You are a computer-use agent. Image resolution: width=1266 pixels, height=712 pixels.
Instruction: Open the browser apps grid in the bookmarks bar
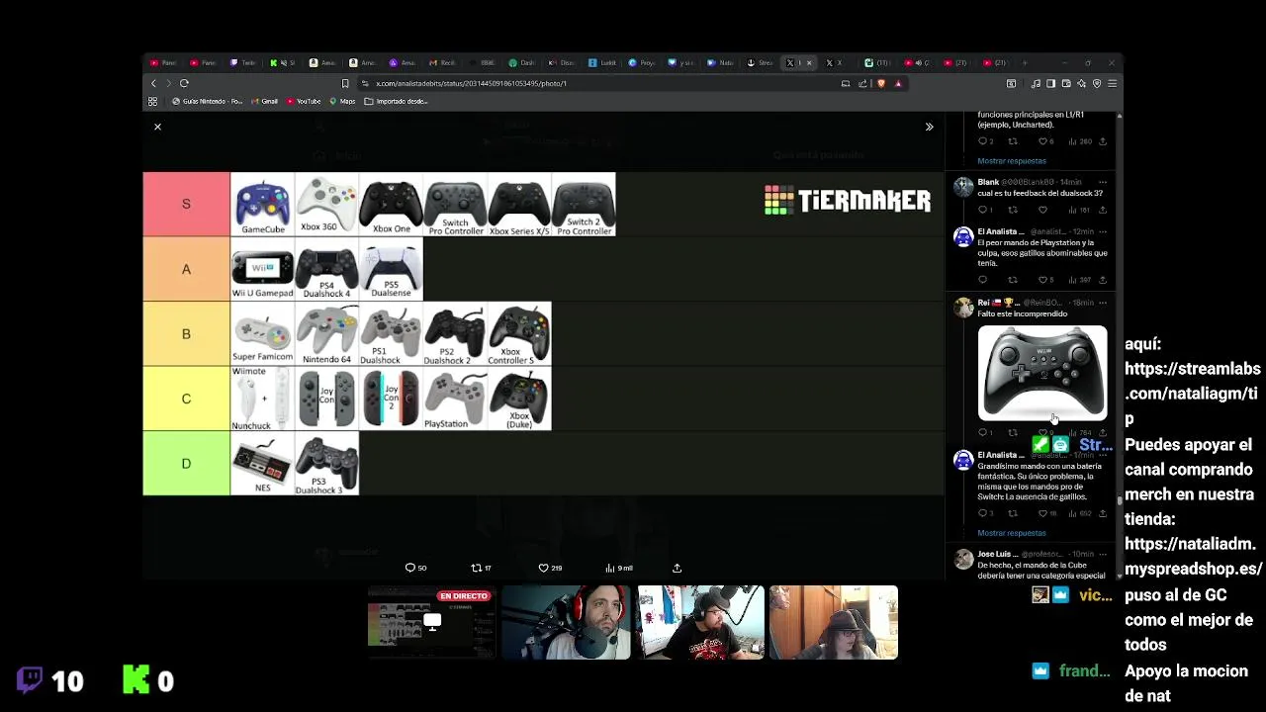point(153,101)
